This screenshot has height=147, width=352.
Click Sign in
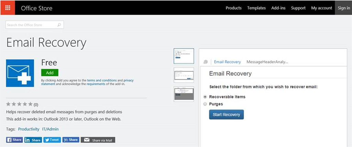pyautogui.click(x=343, y=8)
